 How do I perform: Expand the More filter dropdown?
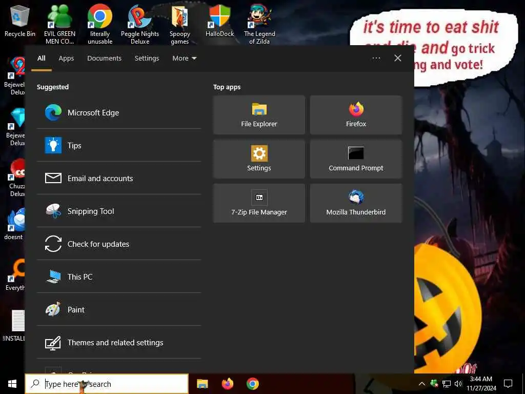[185, 58]
